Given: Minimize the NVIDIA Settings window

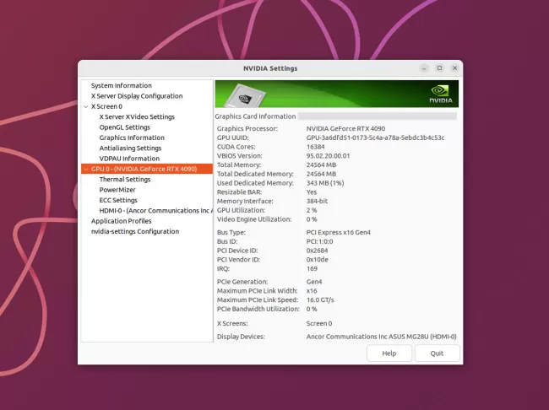Looking at the screenshot, I should click(x=424, y=68).
